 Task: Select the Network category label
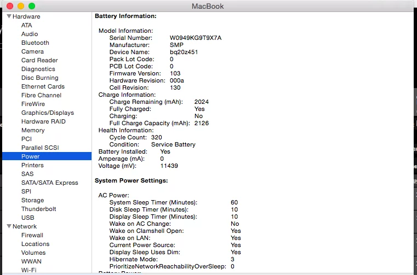(x=25, y=226)
